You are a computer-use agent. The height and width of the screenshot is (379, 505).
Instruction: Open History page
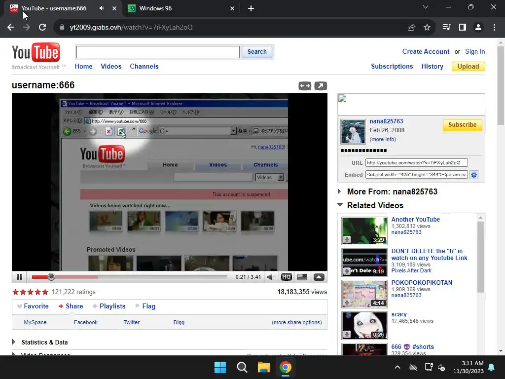(432, 67)
